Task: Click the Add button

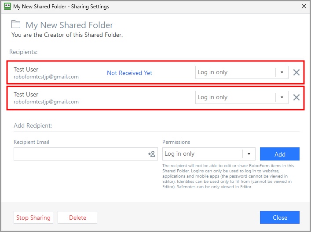Action: (x=280, y=154)
